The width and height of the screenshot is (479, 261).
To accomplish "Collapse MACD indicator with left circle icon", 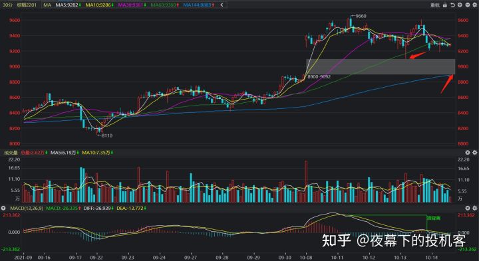I will pyautogui.click(x=3, y=208).
